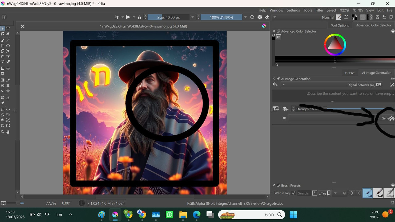Select the Zoom tool
The height and width of the screenshot is (222, 395).
(3, 132)
